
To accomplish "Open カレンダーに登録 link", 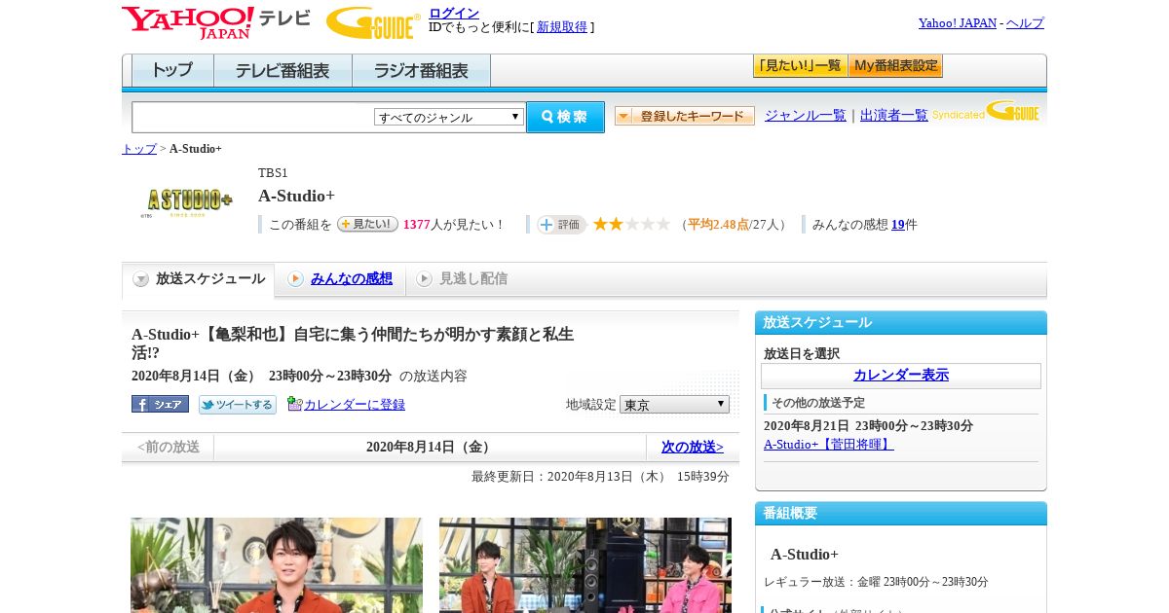I will 355,405.
